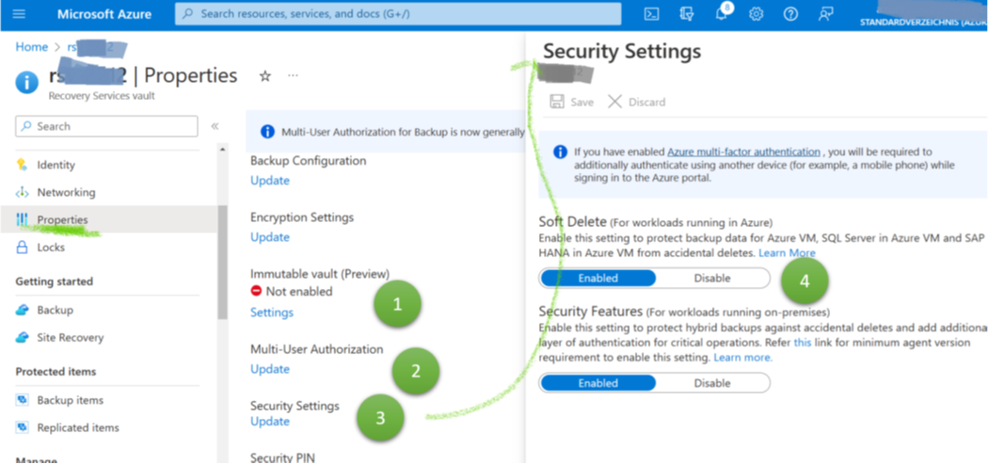
Task: Click the Getting started section heading
Action: tap(55, 281)
